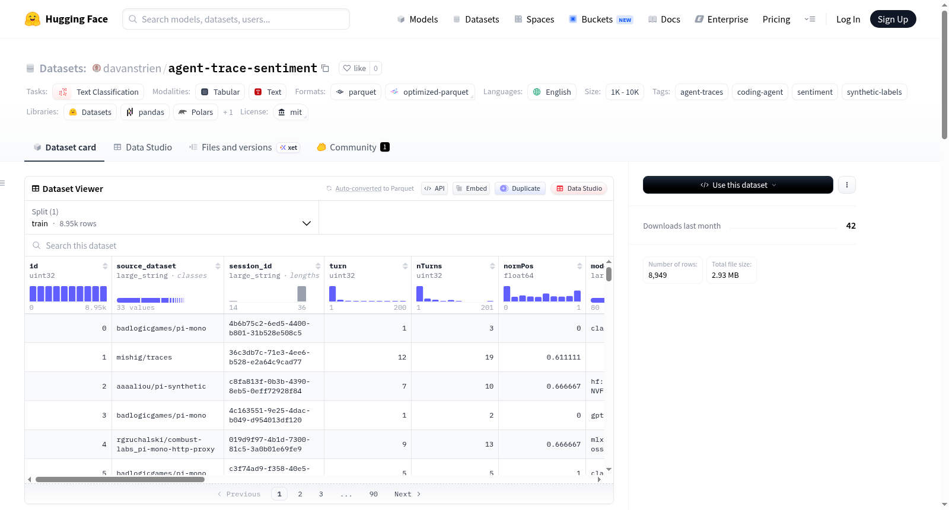This screenshot has width=949, height=510.
Task: Open Buckets from the top navigation
Action: click(x=601, y=19)
